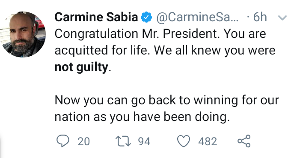Open Carmine Sabia's profile picture

23,34
